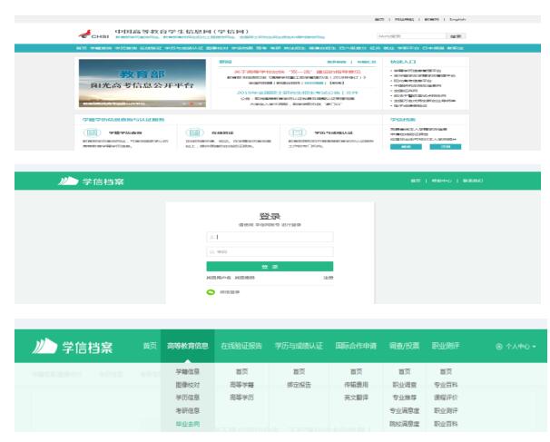The height and width of the screenshot is (442, 550).
Task: Choose 高等学历 under 在线验证报告
Action: point(241,398)
